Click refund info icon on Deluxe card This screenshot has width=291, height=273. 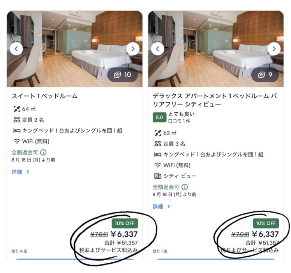coord(185,187)
